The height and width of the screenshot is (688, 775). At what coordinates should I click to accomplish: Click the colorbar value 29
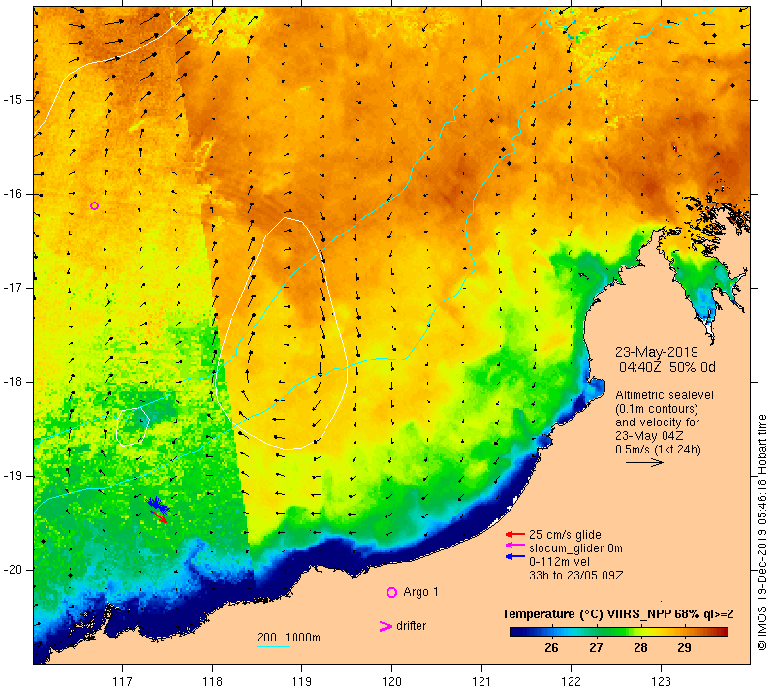(x=684, y=647)
